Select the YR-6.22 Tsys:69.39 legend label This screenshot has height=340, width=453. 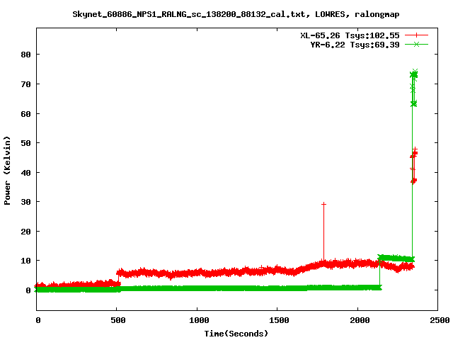pyautogui.click(x=355, y=45)
